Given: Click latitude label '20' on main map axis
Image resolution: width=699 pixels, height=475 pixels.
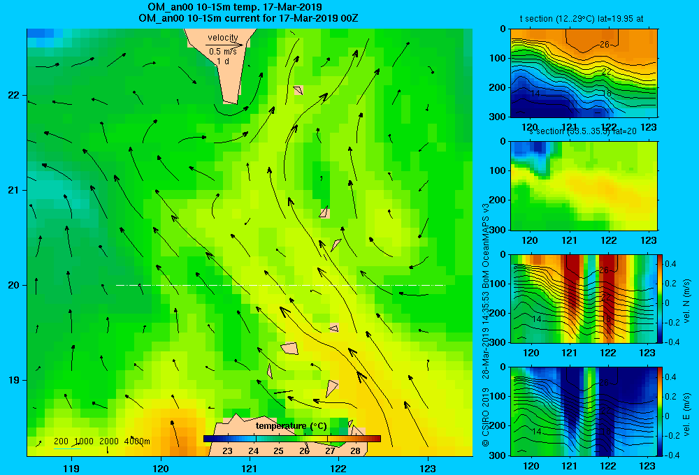Looking at the screenshot, I should [14, 285].
